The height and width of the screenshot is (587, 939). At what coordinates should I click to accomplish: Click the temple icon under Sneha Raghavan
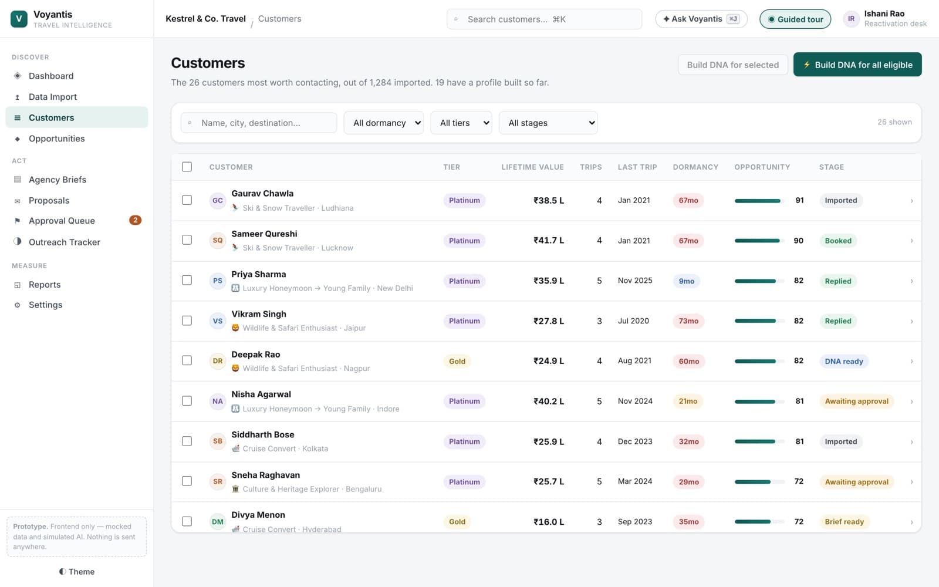pos(235,489)
